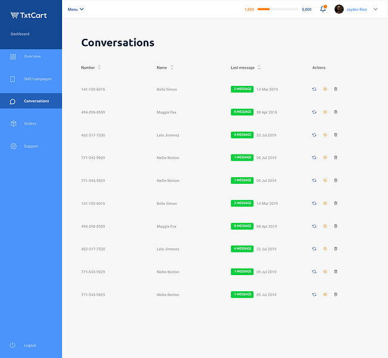Click the Logout power icon
The image size is (388, 358).
point(13,345)
